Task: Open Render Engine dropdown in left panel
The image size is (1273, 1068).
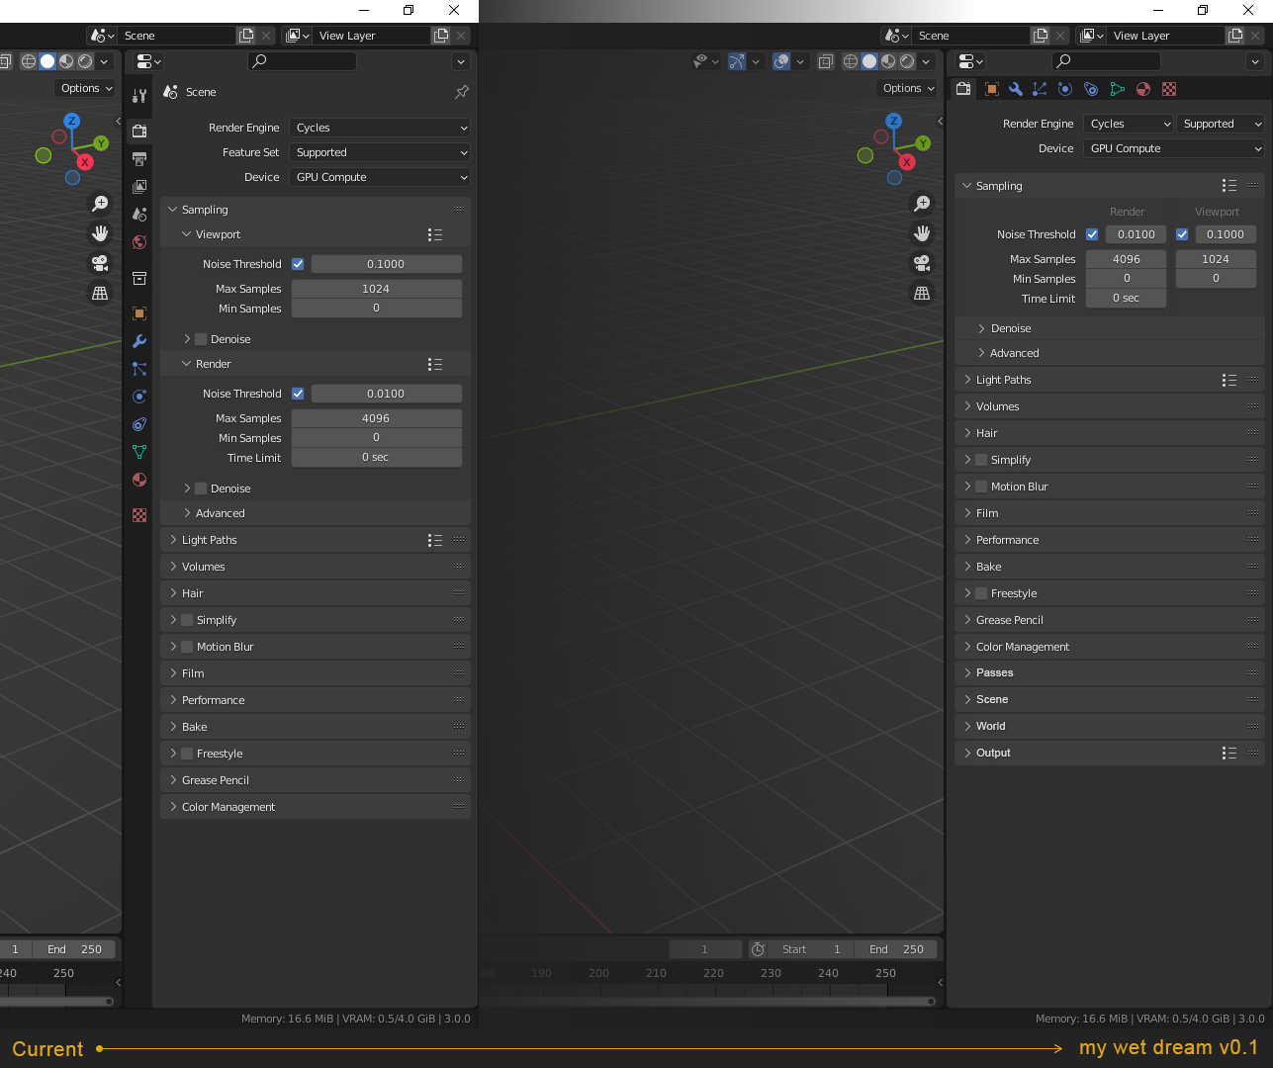Action: tap(380, 128)
